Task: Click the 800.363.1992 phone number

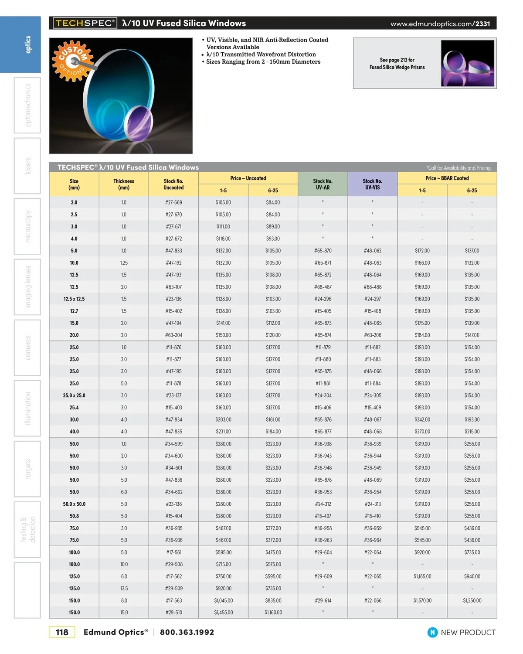Action: [x=187, y=632]
